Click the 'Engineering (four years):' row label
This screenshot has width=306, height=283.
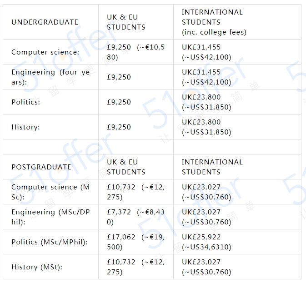[50, 77]
